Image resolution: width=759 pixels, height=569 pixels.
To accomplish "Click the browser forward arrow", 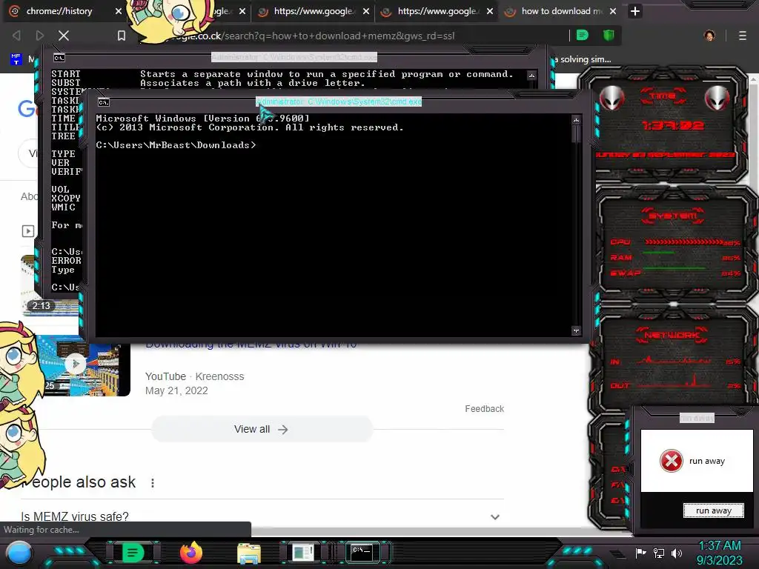I will point(40,36).
